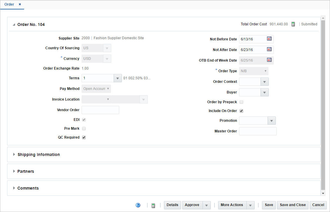The image size is (330, 212).
Task: Click the Promotion input field
Action: [253, 121]
